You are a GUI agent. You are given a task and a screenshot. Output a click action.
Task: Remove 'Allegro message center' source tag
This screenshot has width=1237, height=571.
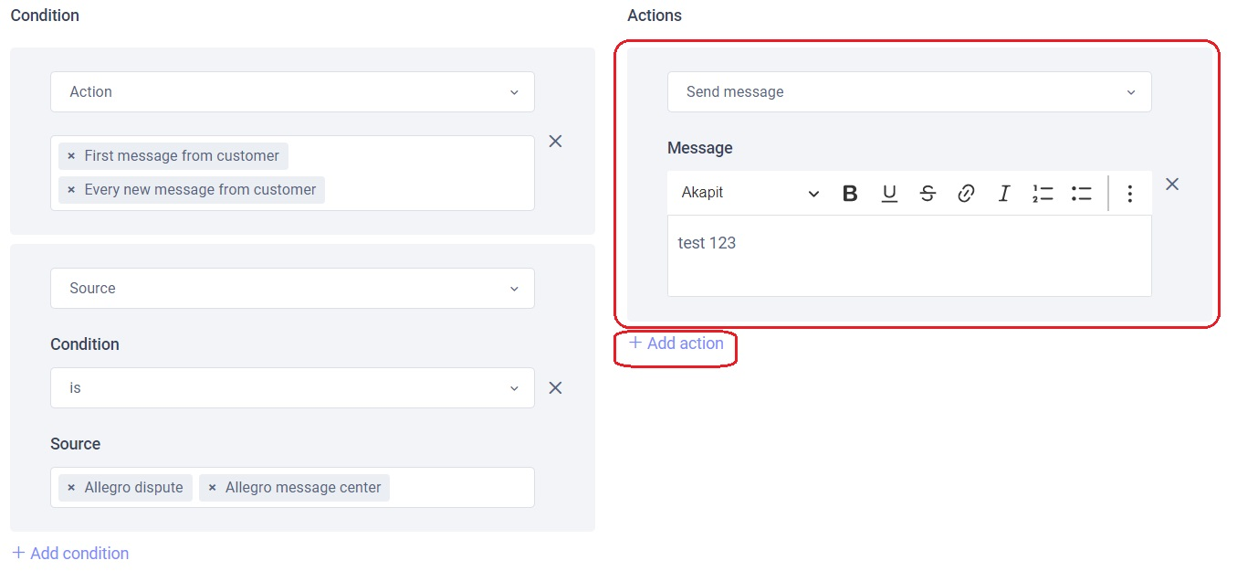click(x=212, y=488)
